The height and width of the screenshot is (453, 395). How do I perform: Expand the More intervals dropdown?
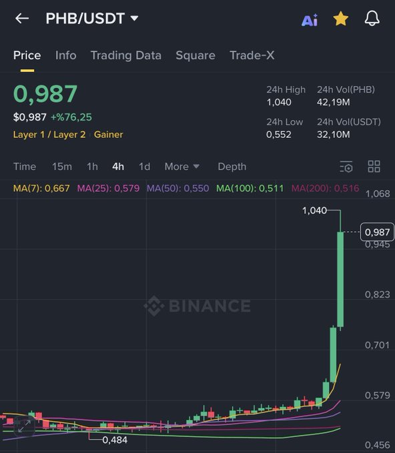point(182,167)
